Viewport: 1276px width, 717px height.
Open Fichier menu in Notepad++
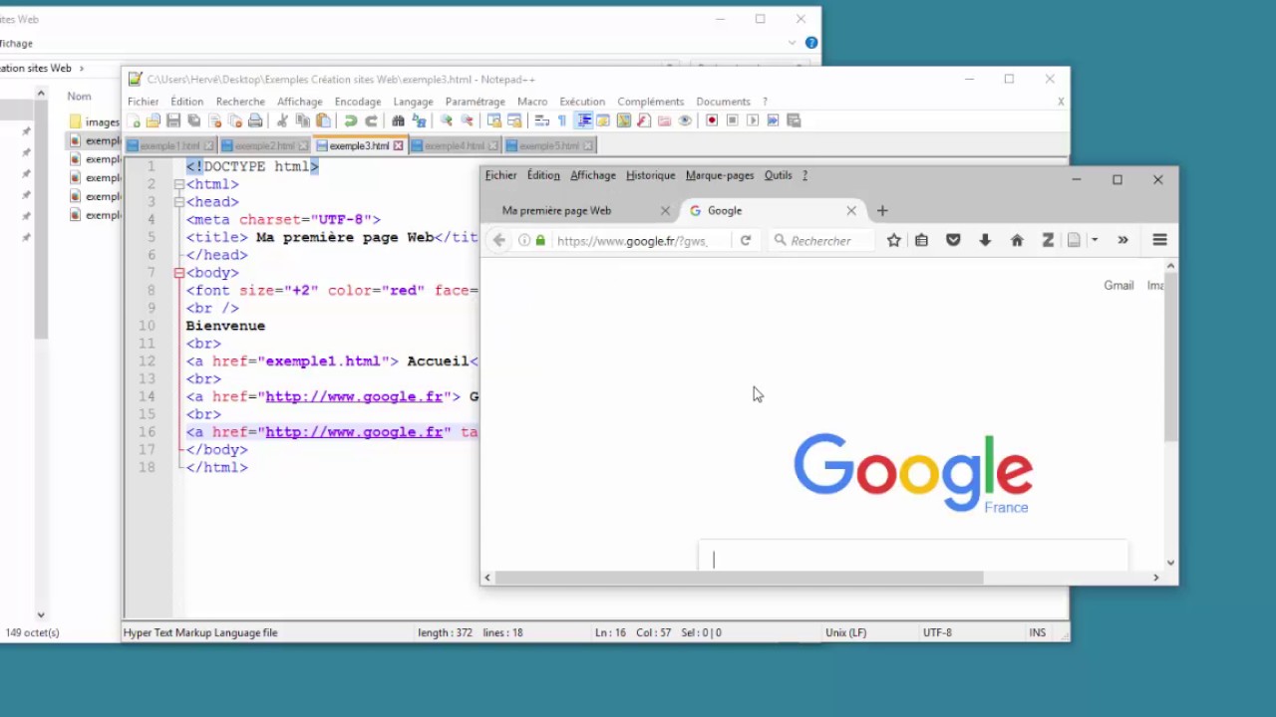[x=143, y=102]
